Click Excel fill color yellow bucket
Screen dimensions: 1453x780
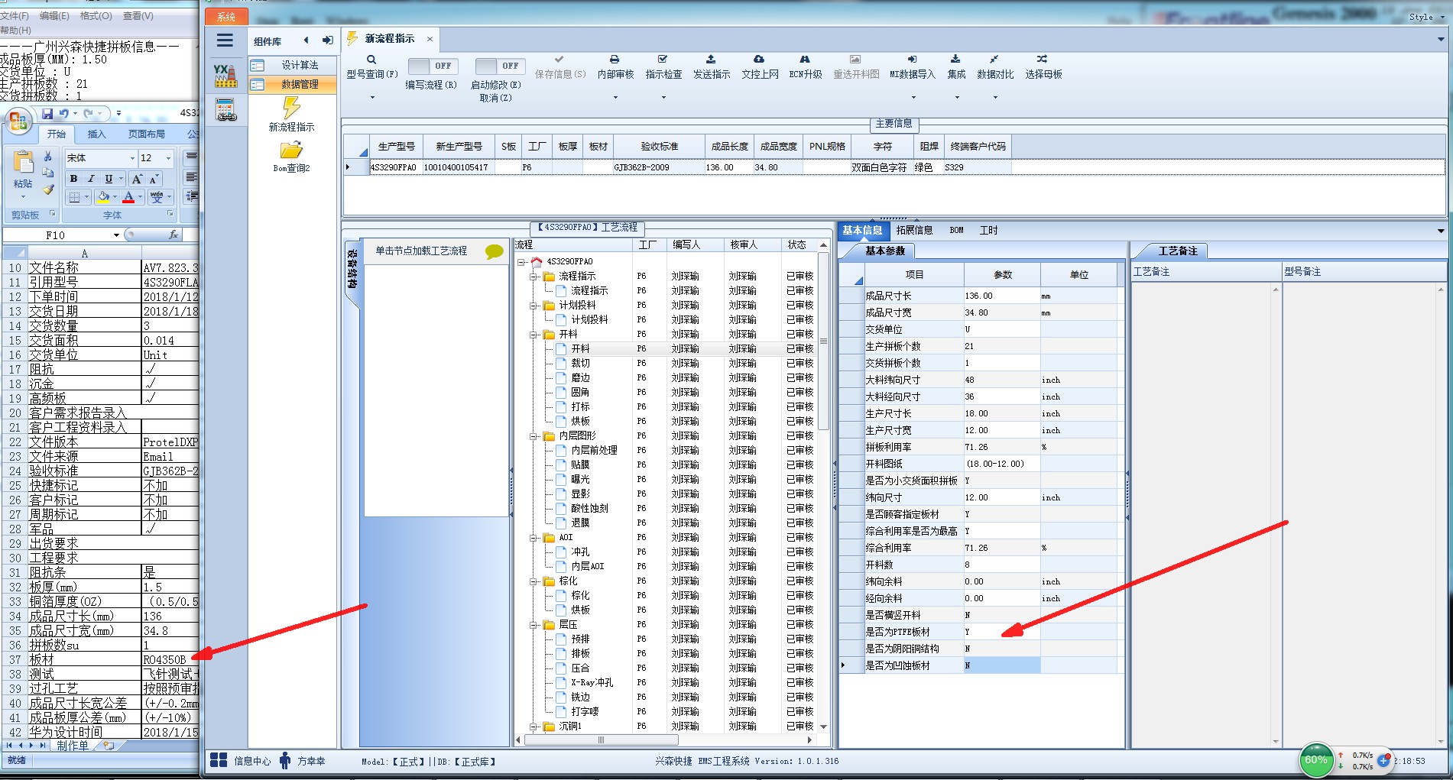pyautogui.click(x=103, y=197)
